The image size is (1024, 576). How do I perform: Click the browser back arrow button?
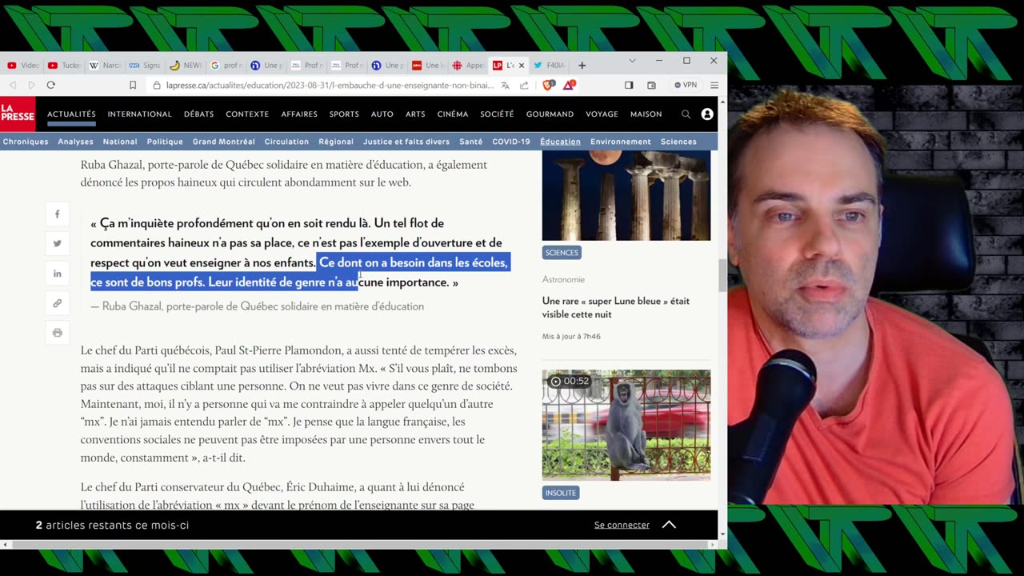pos(13,85)
